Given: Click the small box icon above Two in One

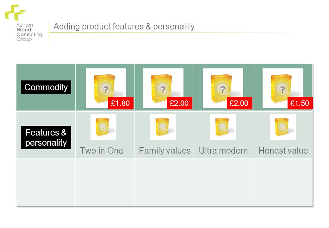Looking at the screenshot, I should pyautogui.click(x=103, y=127).
